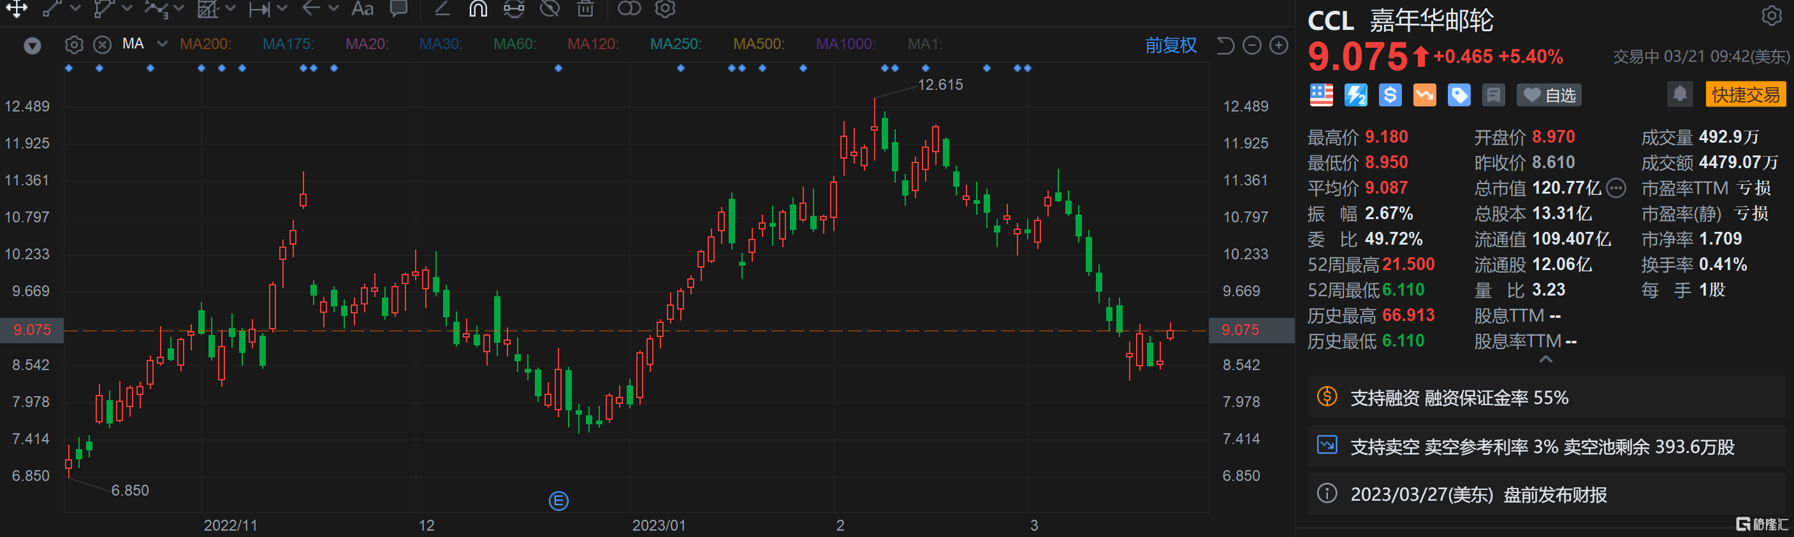Click the MA250 legend label

coord(676,44)
